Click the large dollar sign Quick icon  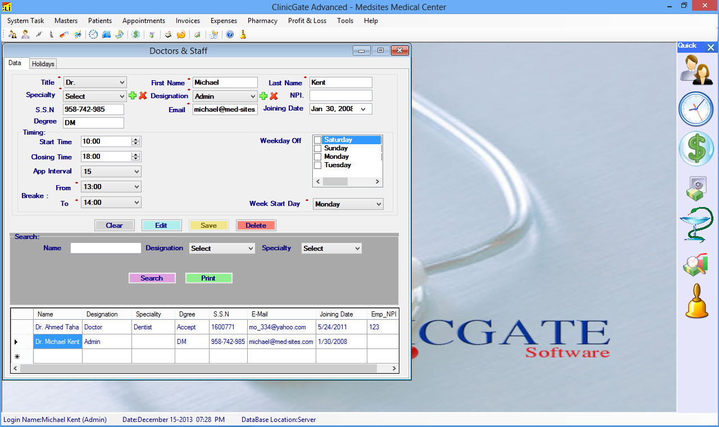(696, 149)
